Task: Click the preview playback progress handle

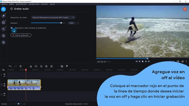Action: click(x=147, y=59)
